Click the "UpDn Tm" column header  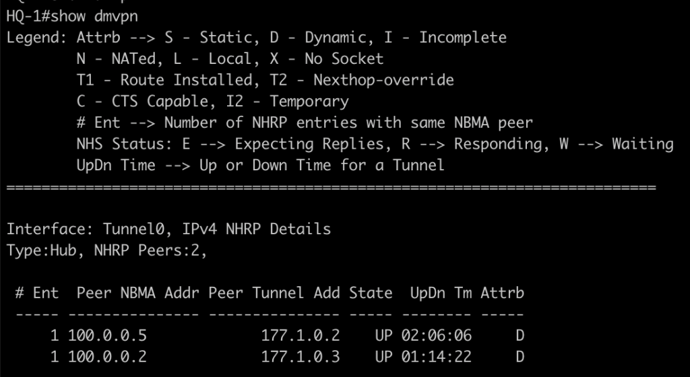pyautogui.click(x=441, y=293)
